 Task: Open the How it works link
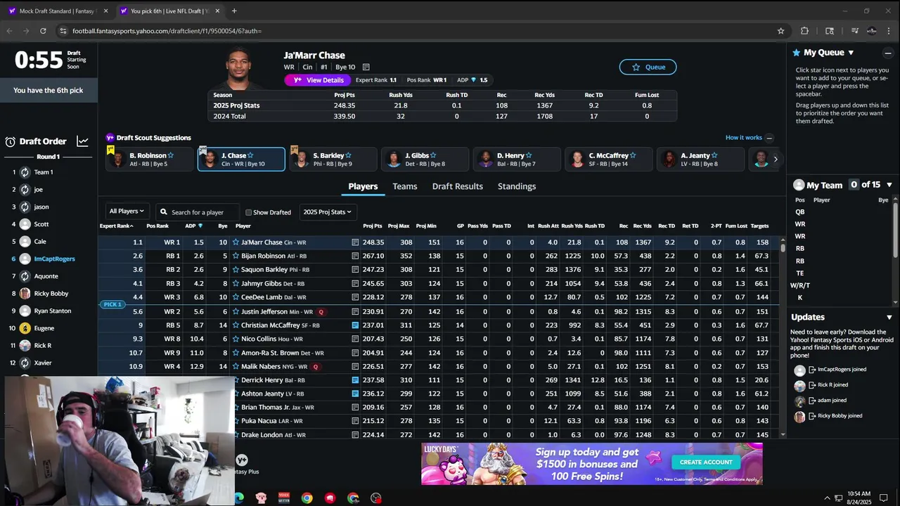tap(743, 138)
